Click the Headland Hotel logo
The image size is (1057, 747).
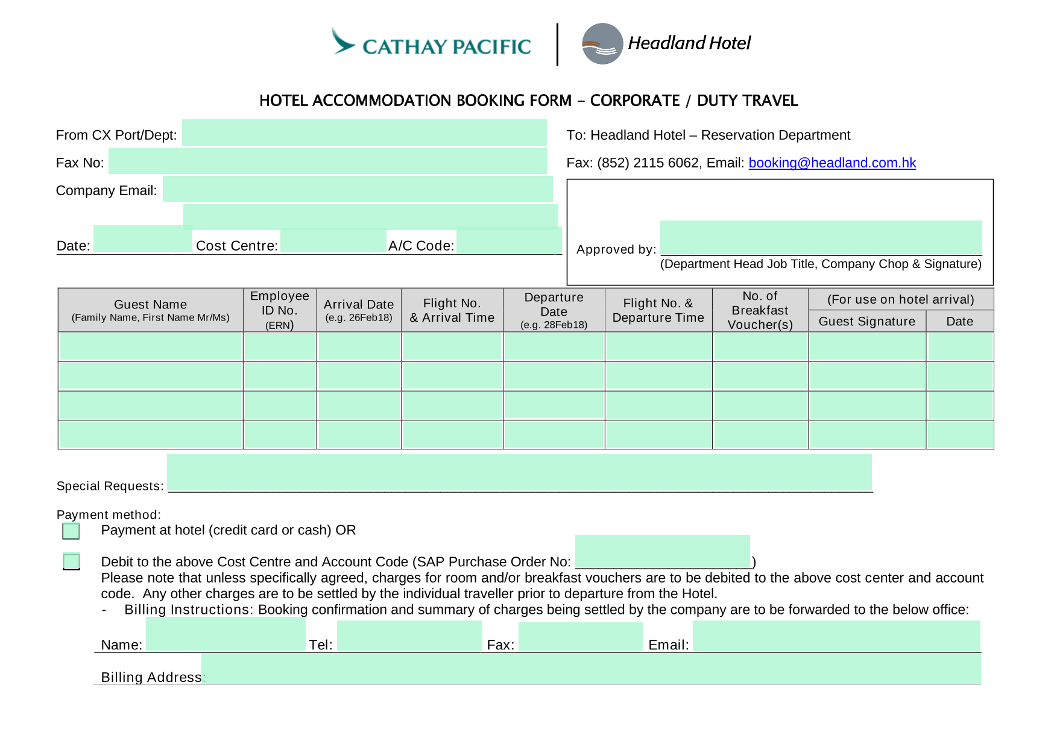tap(666, 43)
